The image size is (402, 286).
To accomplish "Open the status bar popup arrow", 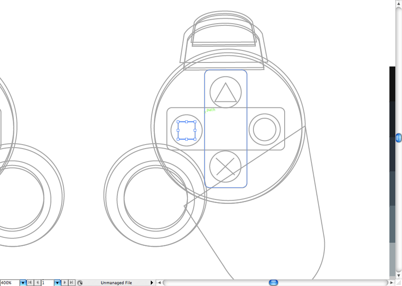I will click(152, 283).
